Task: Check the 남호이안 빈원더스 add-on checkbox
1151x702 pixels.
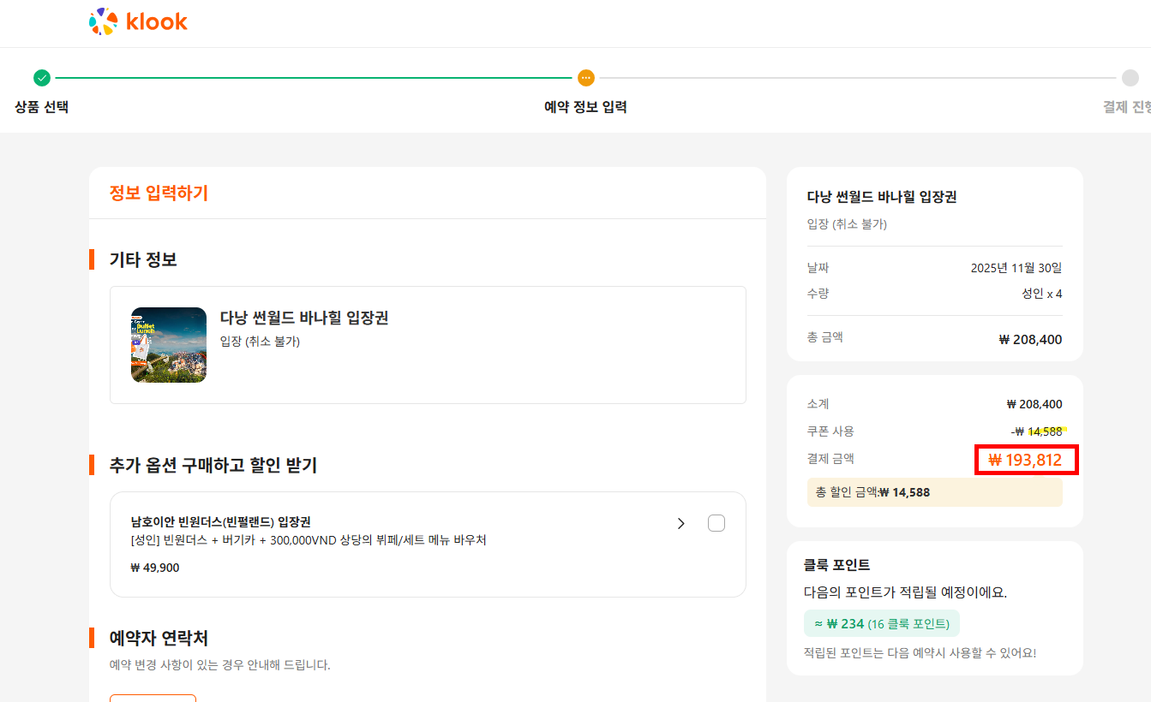Action: [716, 523]
